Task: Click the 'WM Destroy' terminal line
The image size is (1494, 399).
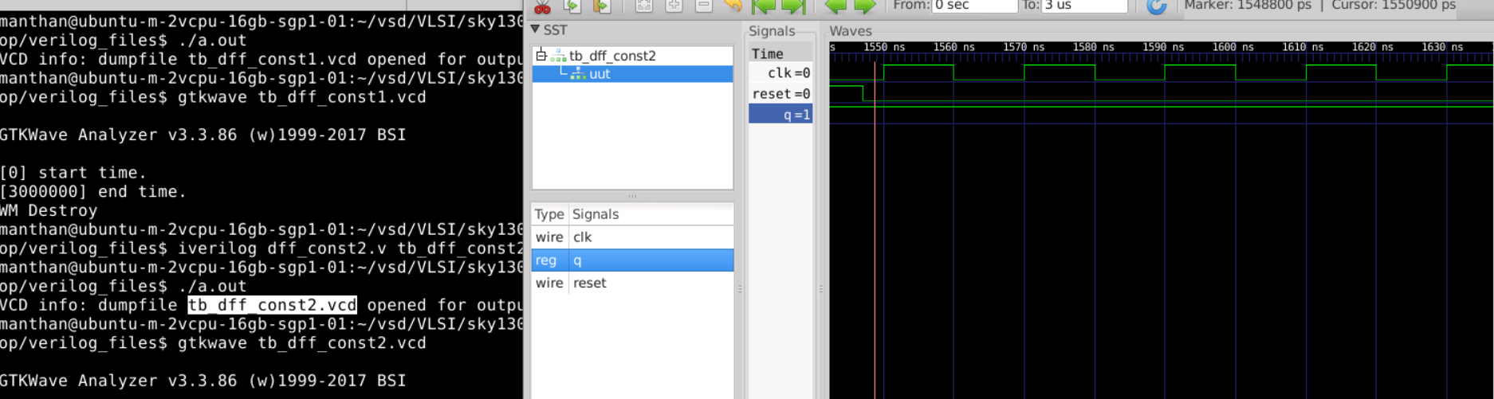Action: point(49,211)
